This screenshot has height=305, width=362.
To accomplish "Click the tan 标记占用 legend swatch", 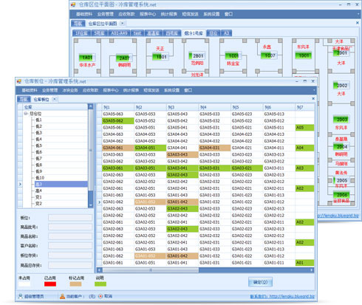I will [x=75, y=284].
